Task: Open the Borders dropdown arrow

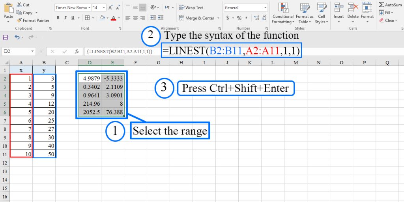Action: coord(93,18)
